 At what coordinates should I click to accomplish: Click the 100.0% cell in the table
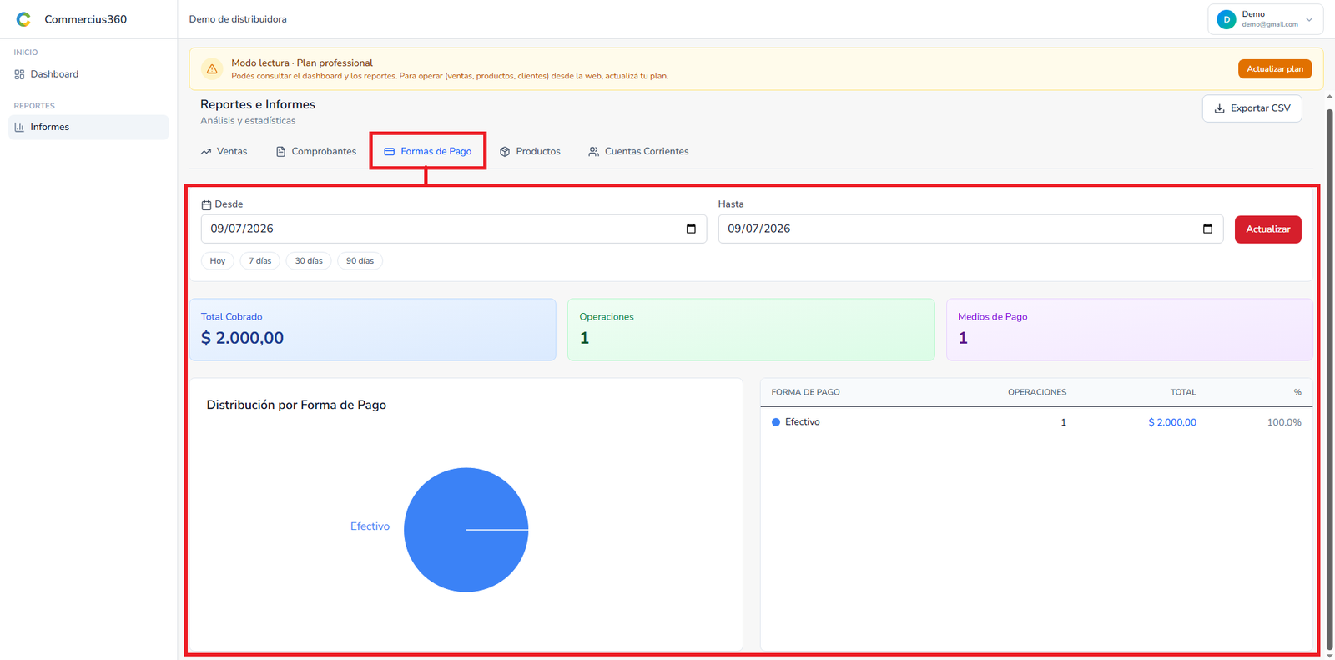point(1284,422)
